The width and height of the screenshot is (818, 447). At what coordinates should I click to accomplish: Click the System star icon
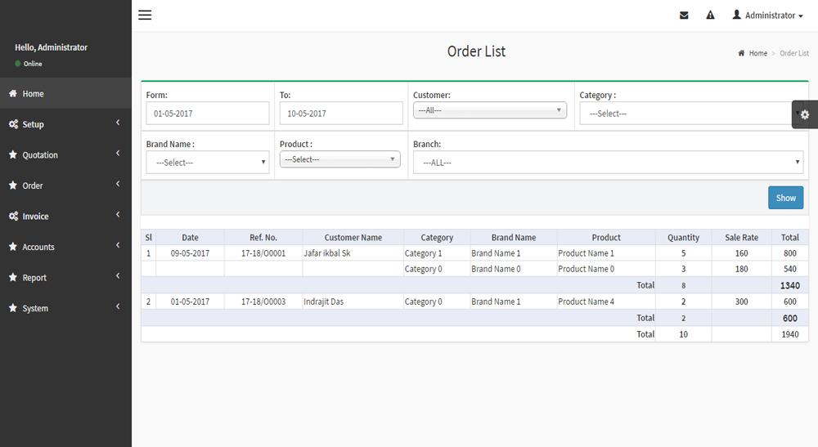(x=13, y=308)
